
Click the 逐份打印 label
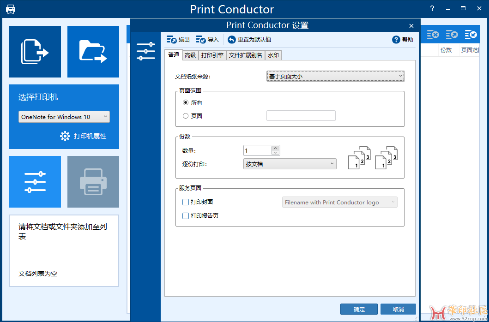[x=194, y=164]
